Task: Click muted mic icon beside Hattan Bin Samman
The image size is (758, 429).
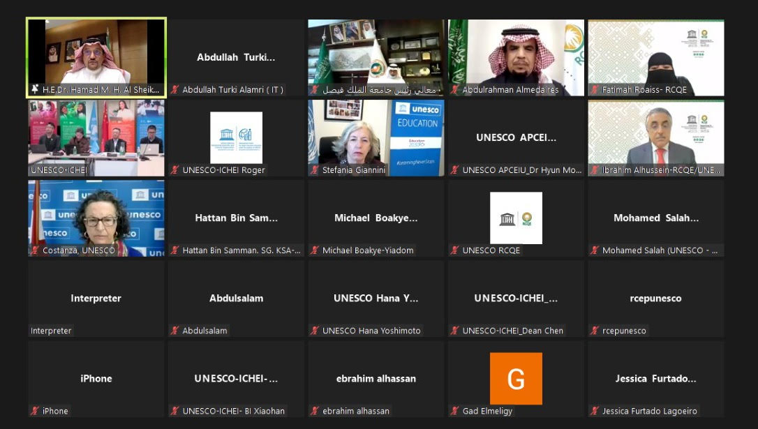Action: coord(176,250)
